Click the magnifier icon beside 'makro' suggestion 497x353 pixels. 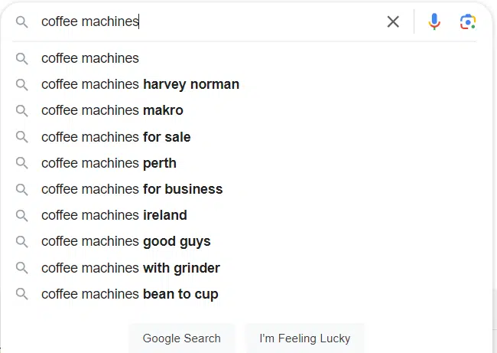pyautogui.click(x=22, y=111)
